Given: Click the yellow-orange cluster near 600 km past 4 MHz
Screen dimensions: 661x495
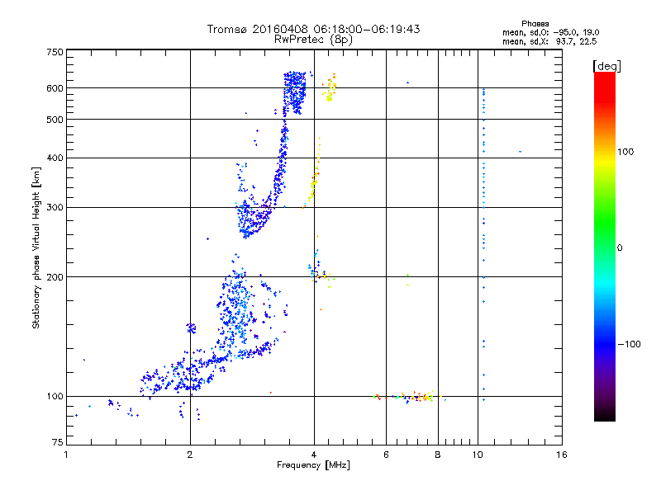Looking at the screenshot, I should click(x=330, y=87).
